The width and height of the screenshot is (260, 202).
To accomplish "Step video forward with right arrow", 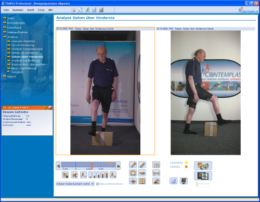I will (118, 166).
